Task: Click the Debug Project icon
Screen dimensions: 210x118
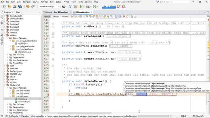Action: click(x=88, y=7)
